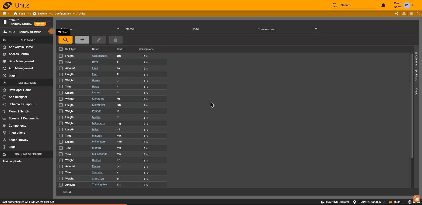422x205 pixels.
Task: Click the Fuuz logo icon
Action: tap(7, 5)
